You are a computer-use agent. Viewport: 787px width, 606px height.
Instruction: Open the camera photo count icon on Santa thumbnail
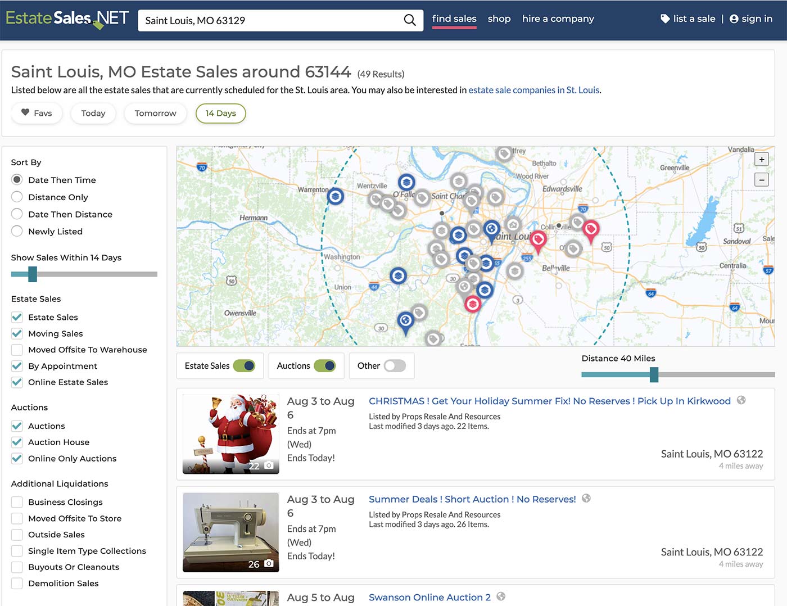pos(269,465)
